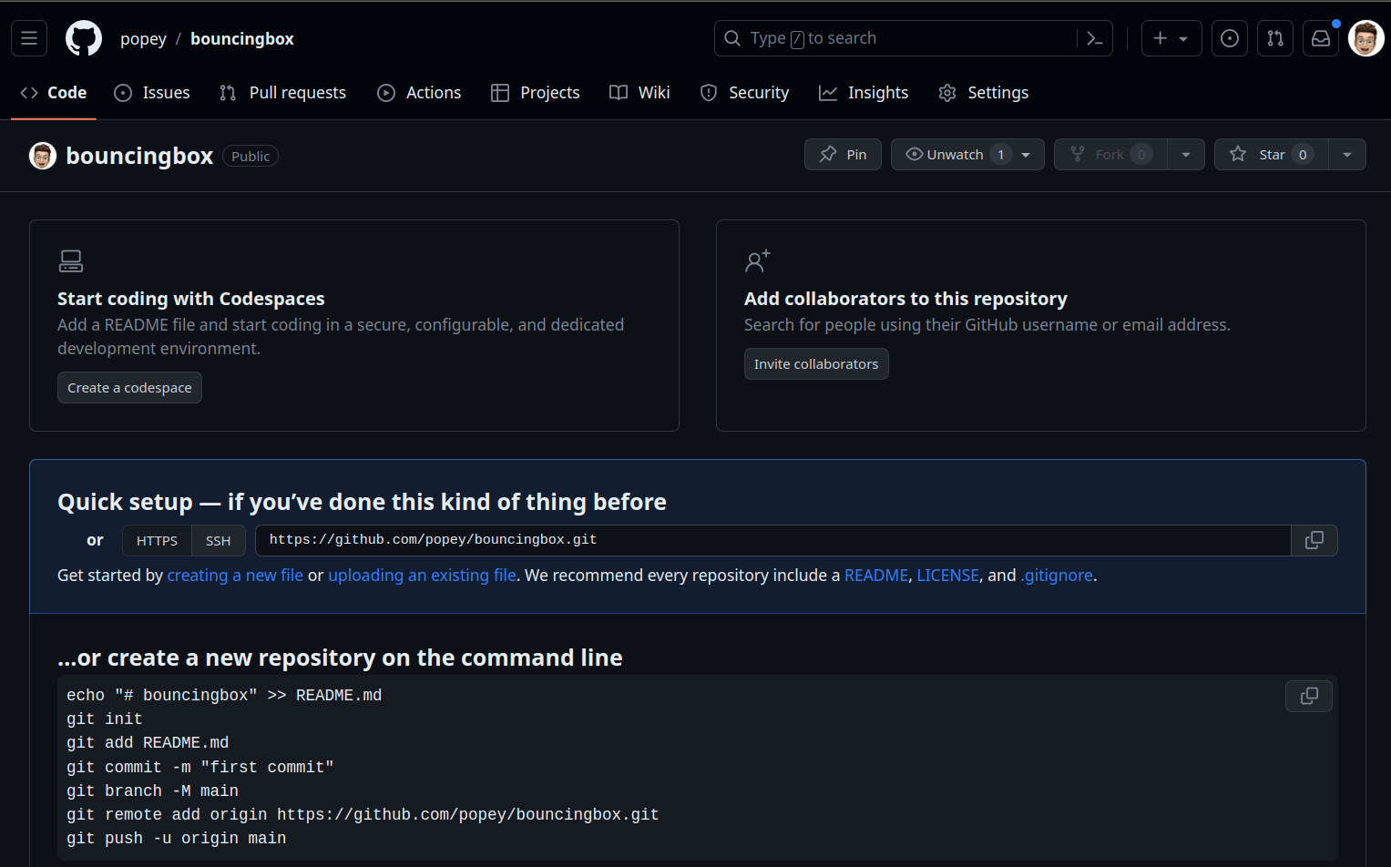Screen dimensions: 1391x867
Task: Open user profile avatar menu
Action: tap(1365, 38)
